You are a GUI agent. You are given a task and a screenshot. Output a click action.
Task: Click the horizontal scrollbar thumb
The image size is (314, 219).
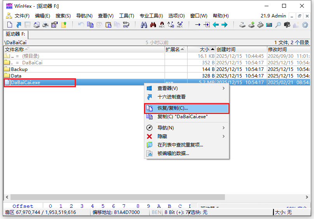point(118,197)
